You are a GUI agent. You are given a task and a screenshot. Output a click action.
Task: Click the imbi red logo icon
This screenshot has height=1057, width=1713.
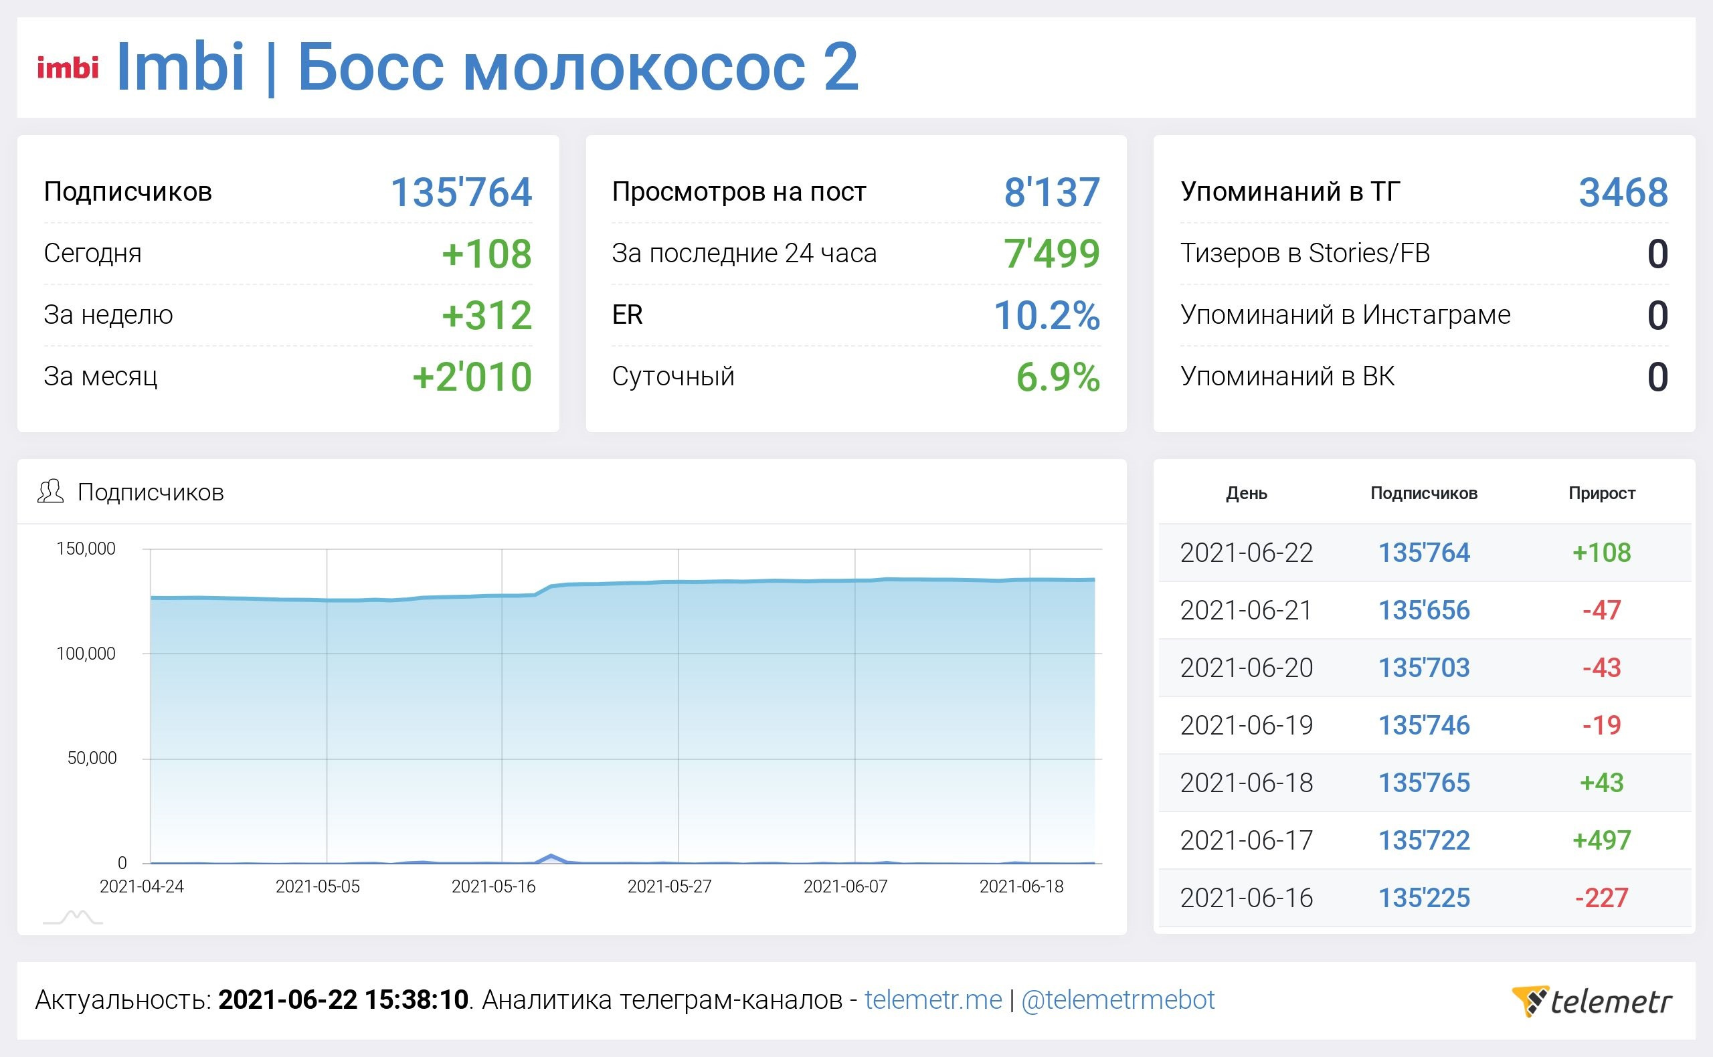[68, 68]
